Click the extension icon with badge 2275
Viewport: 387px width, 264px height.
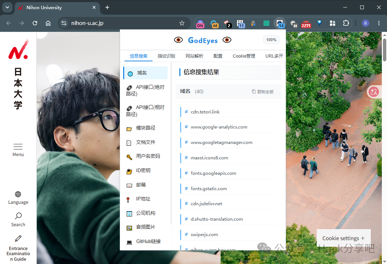(306, 23)
